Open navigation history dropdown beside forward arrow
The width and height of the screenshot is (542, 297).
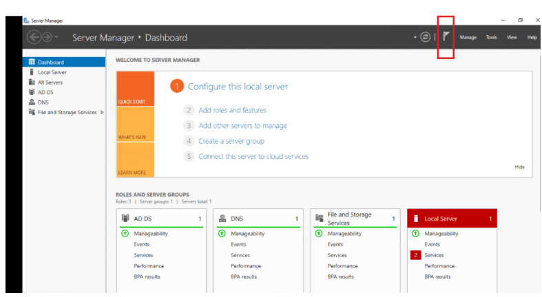[56, 36]
